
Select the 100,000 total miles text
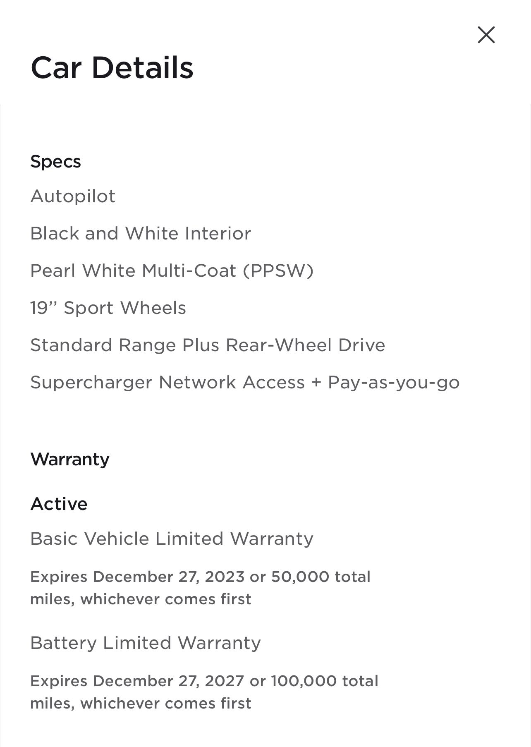tap(325, 681)
